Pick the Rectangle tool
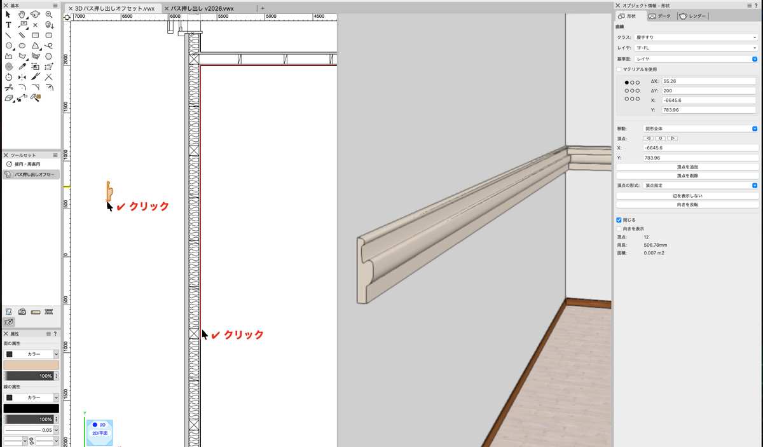The width and height of the screenshot is (763, 447). click(x=36, y=36)
